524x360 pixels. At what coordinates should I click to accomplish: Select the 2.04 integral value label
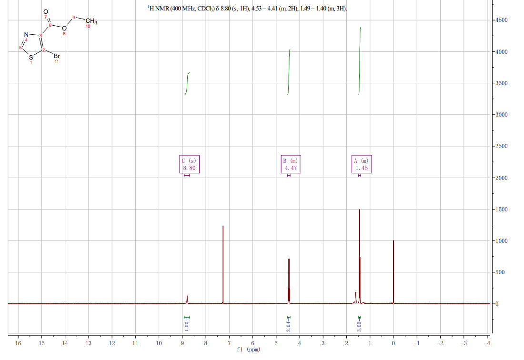click(288, 326)
